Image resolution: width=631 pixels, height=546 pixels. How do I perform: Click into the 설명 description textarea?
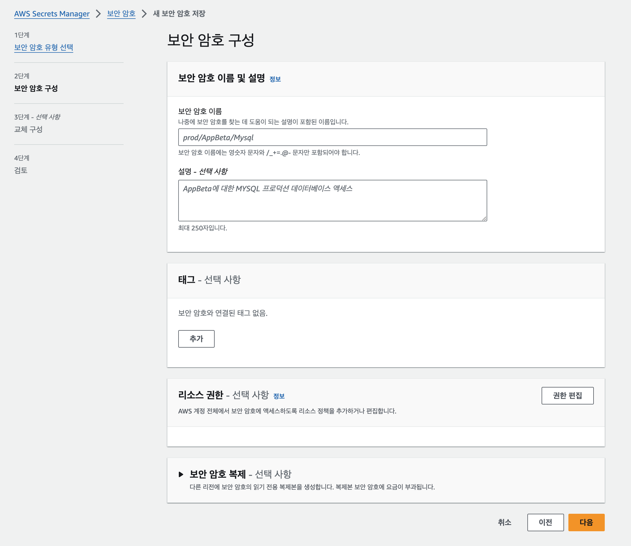[x=332, y=200]
